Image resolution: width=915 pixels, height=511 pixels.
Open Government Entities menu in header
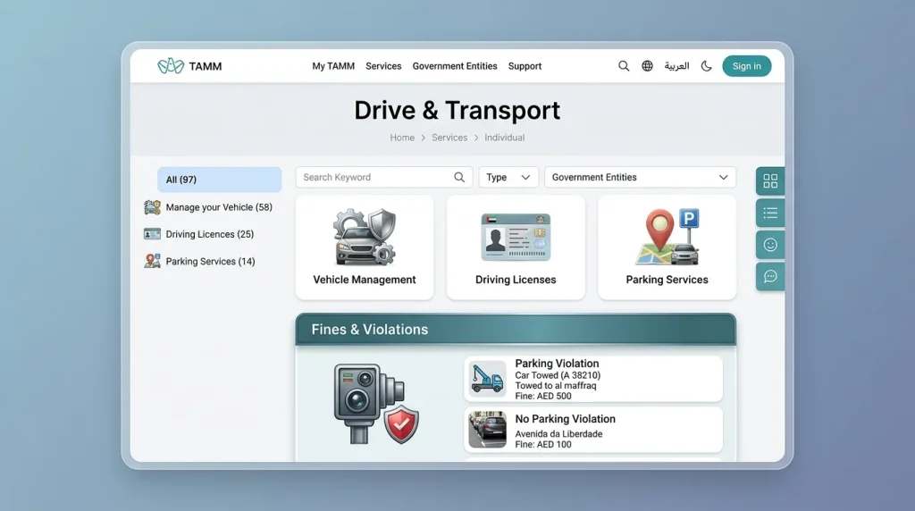(455, 66)
